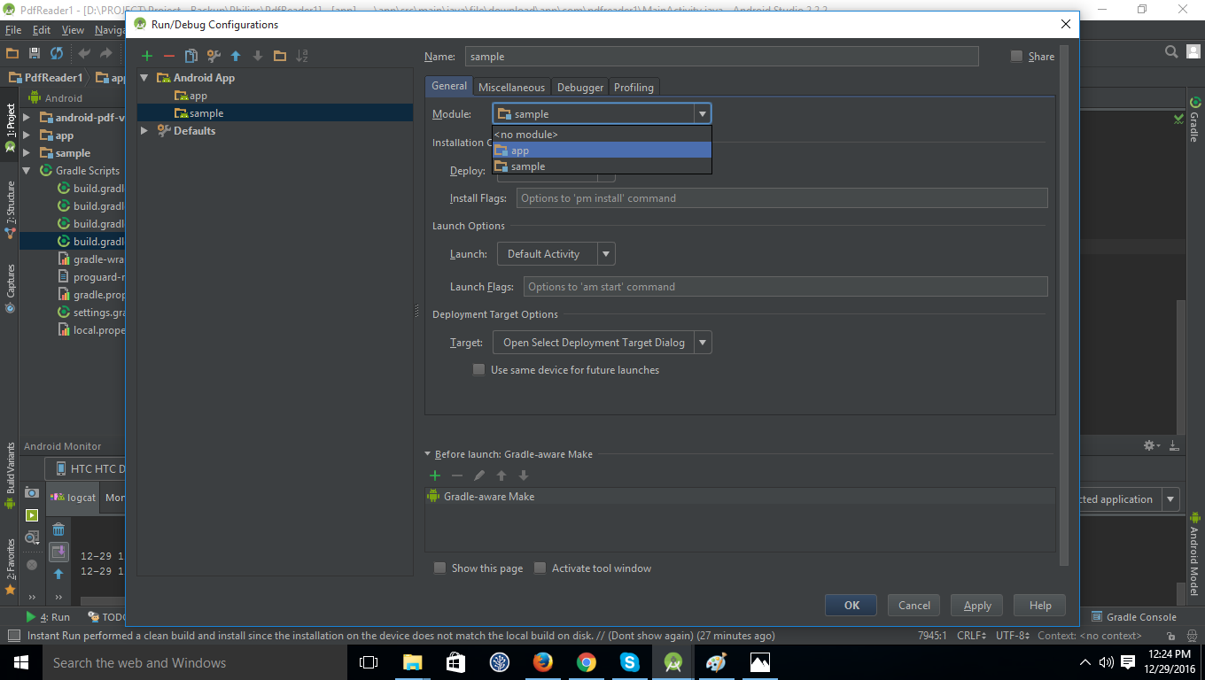
Task: Sort configurations alphabetically icon
Action: pyautogui.click(x=302, y=56)
